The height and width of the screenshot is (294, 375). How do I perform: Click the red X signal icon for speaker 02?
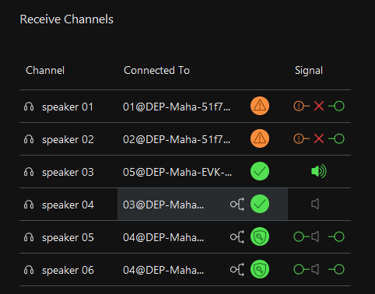(319, 138)
